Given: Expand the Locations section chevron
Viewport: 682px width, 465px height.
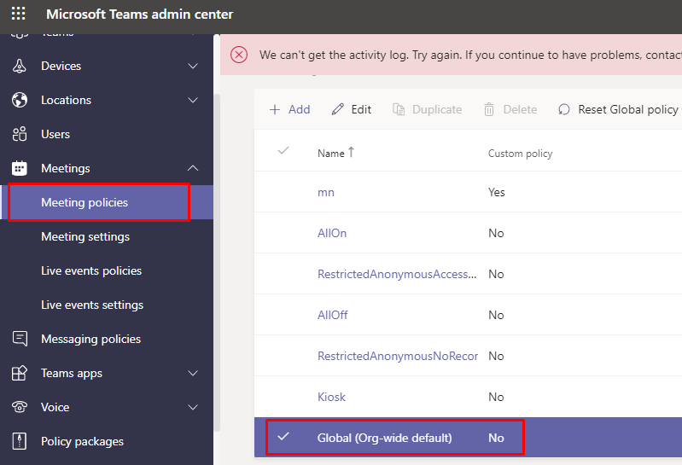Looking at the screenshot, I should click(x=193, y=100).
